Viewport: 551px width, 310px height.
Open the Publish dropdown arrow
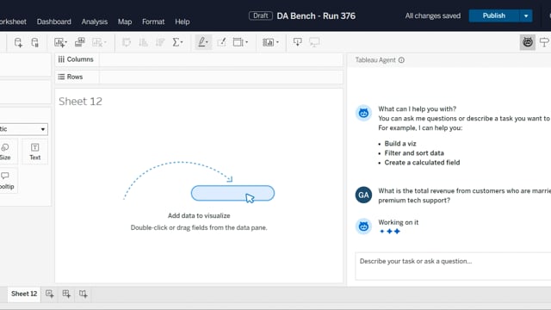526,15
